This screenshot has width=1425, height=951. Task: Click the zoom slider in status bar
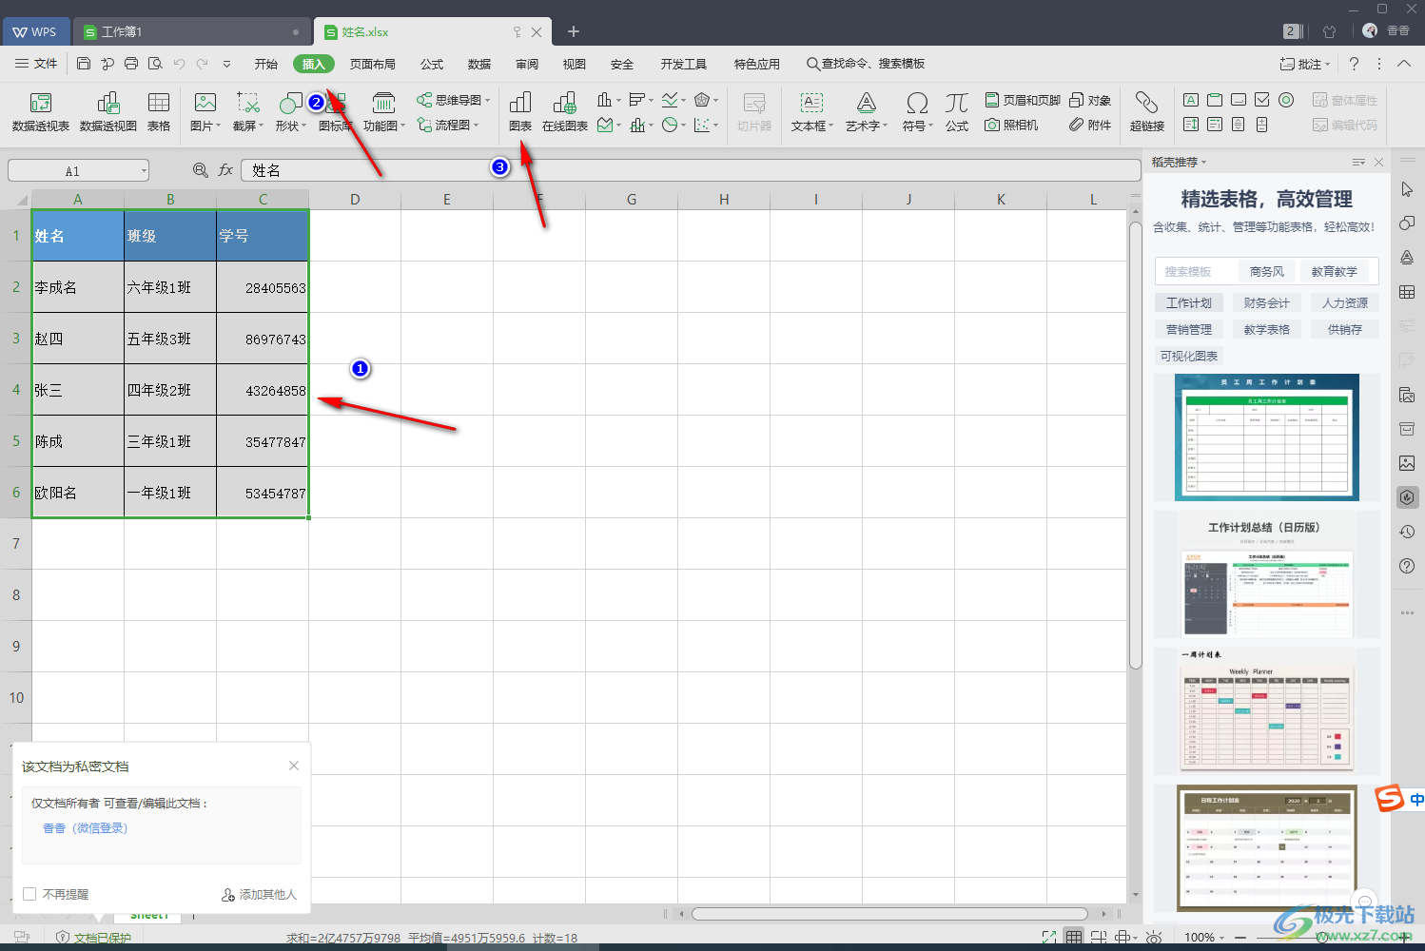tap(1322, 938)
